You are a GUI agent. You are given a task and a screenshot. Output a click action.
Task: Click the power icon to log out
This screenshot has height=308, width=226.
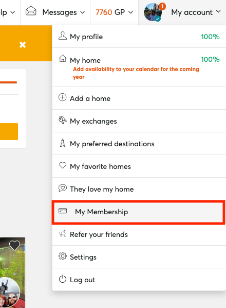63,279
